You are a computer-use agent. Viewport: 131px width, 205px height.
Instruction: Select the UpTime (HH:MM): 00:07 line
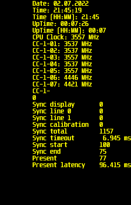click(69, 31)
